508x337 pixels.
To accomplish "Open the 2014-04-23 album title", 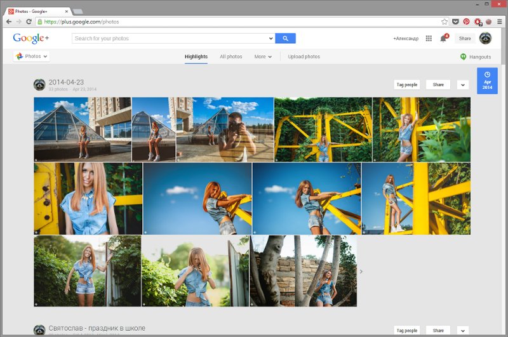I will (66, 83).
